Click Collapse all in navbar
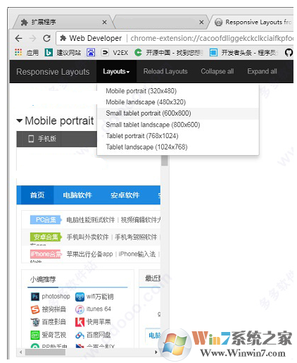This screenshot has width=297, height=363. click(x=217, y=71)
